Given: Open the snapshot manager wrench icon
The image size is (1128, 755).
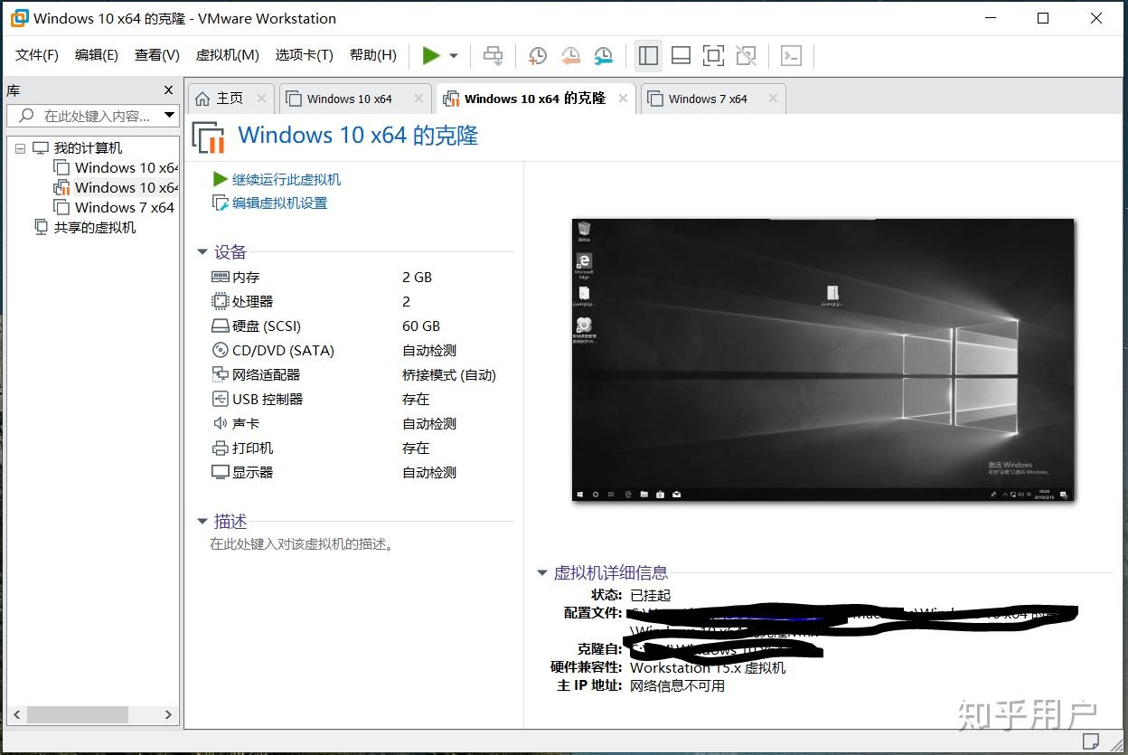Looking at the screenshot, I should click(603, 56).
